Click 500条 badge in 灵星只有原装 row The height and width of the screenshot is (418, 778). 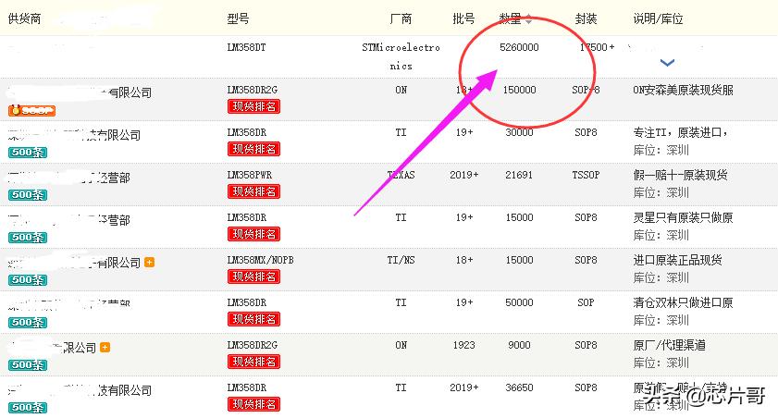click(28, 238)
